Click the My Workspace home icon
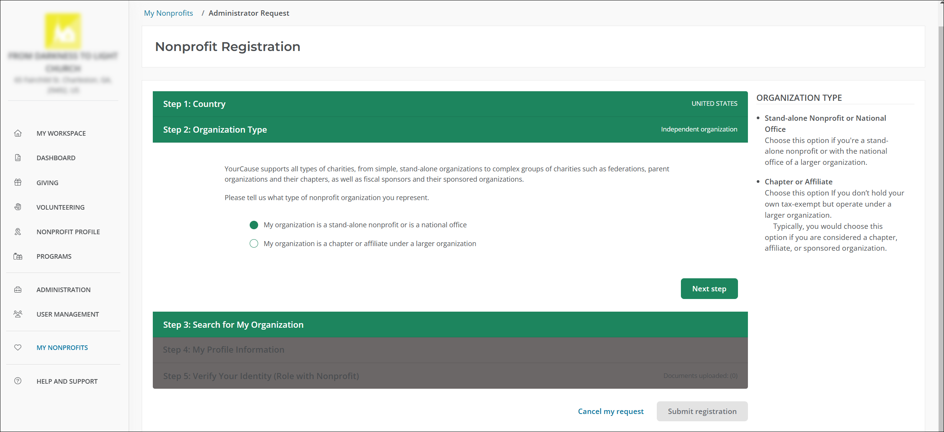 [x=18, y=133]
